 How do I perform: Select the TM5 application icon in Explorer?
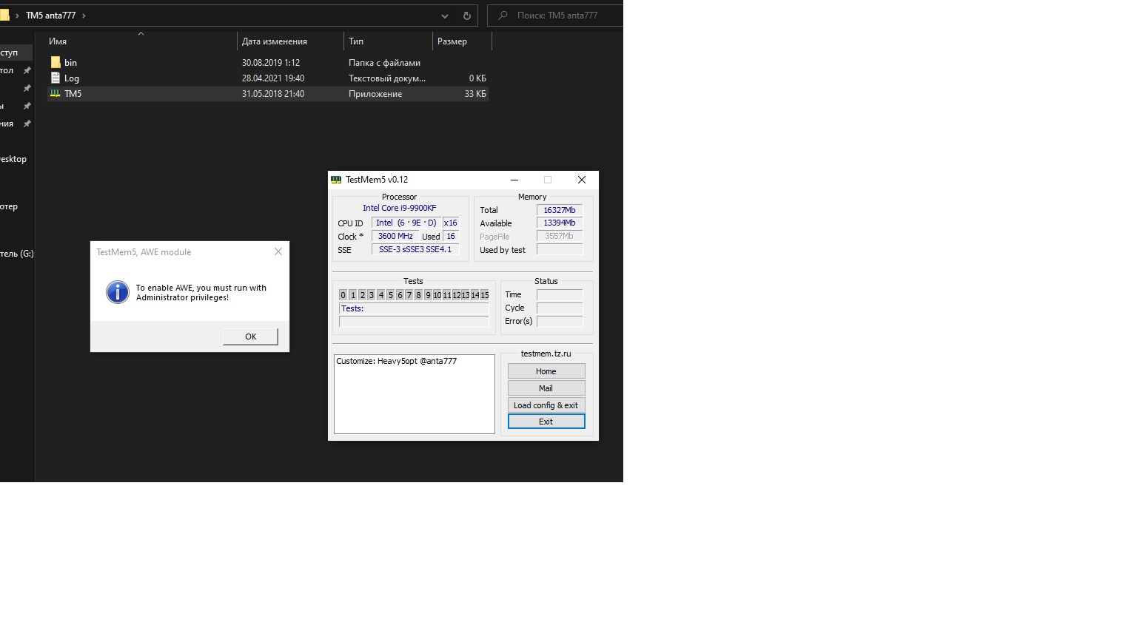[x=56, y=94]
